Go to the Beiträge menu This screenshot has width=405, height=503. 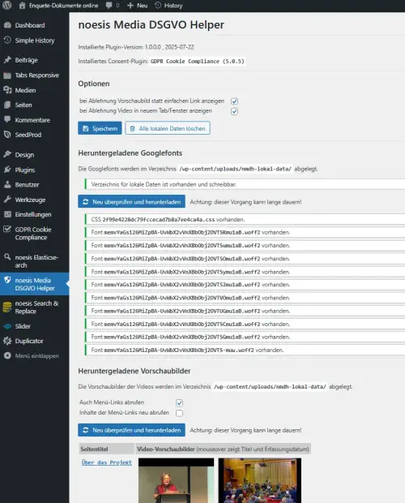pos(26,60)
